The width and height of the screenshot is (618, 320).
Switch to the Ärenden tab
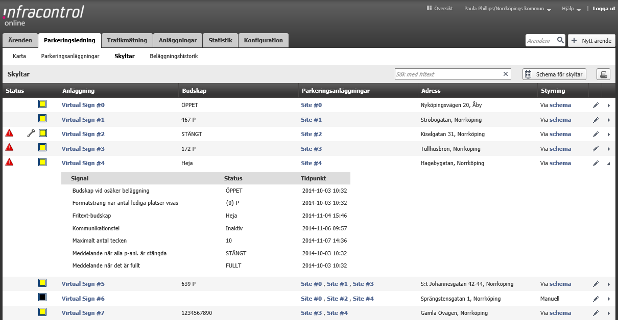tap(20, 40)
